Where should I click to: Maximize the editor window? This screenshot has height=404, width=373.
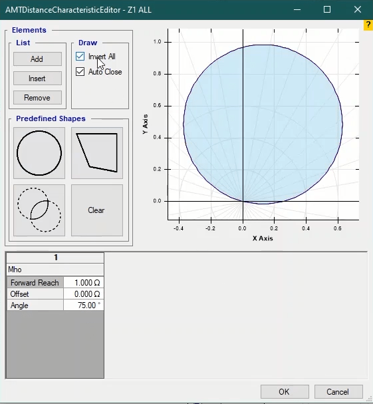pos(327,10)
